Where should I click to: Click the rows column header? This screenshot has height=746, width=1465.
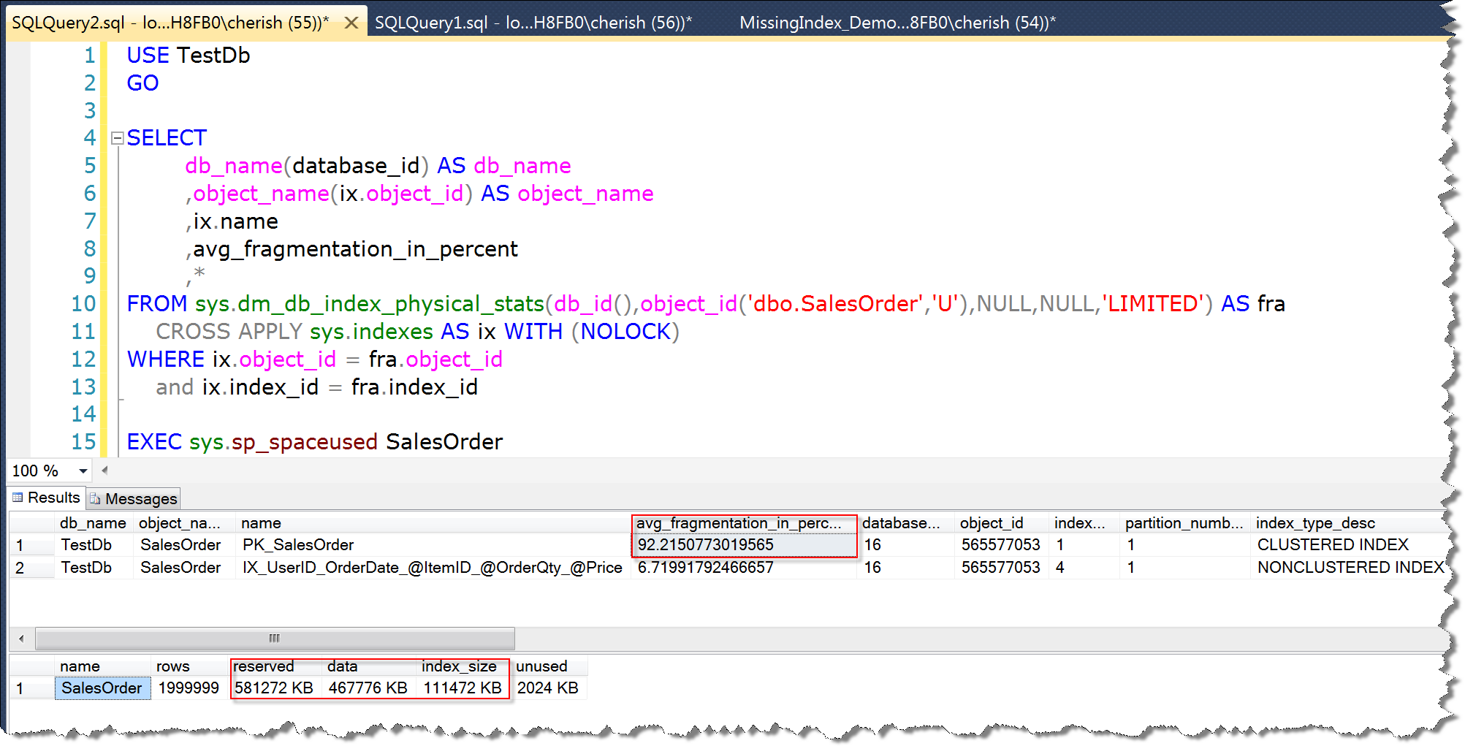coord(189,666)
